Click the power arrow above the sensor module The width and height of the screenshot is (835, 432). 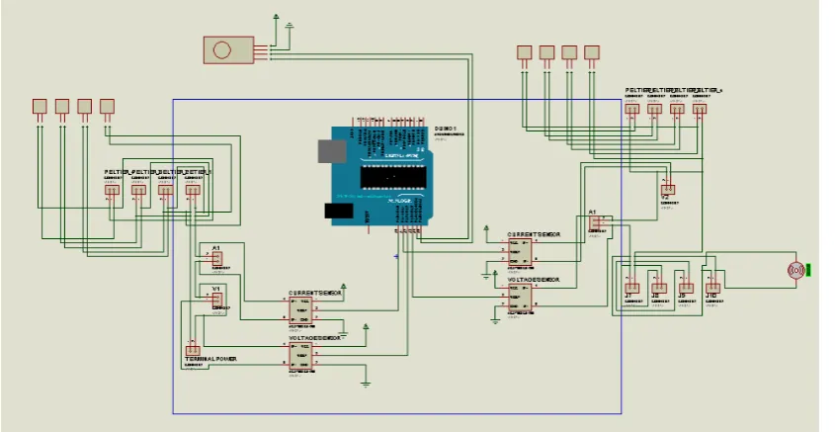[x=276, y=17]
